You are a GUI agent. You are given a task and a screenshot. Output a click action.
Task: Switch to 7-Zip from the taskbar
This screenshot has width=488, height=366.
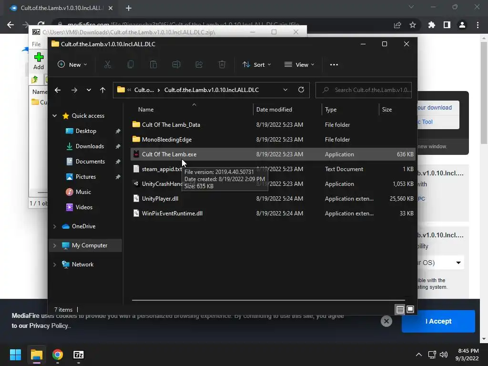tap(79, 355)
